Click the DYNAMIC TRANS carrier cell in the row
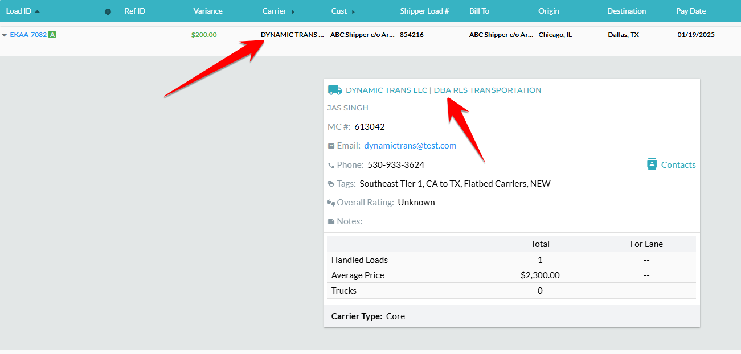This screenshot has height=354, width=741. [292, 35]
